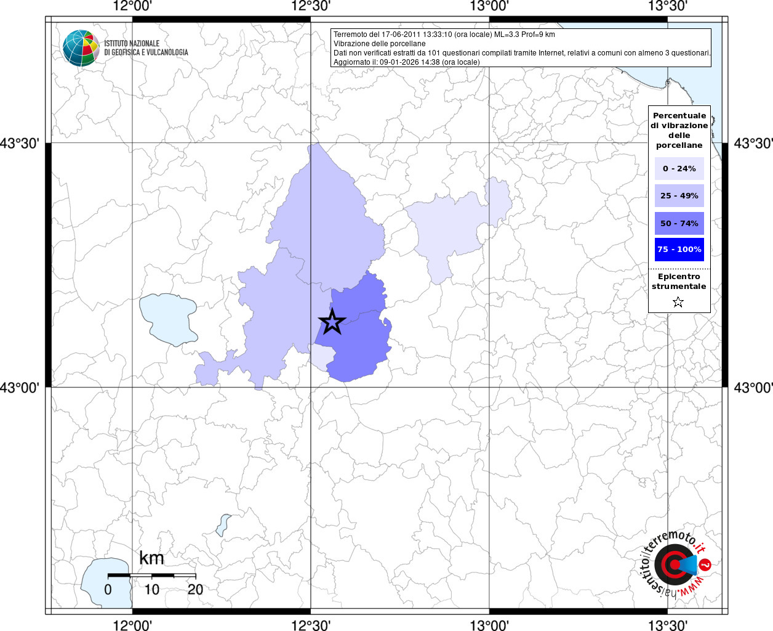
Task: Click the top axis label 12°00'
Action: (x=133, y=6)
